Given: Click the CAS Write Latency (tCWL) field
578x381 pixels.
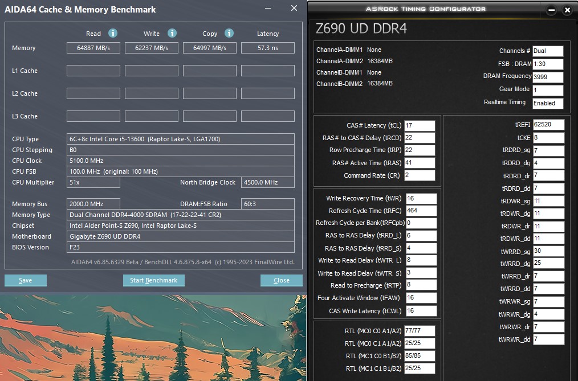Looking at the screenshot, I should [421, 311].
